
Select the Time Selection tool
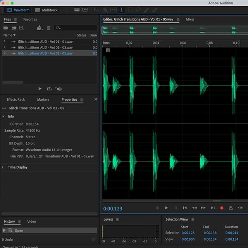tap(121, 10)
